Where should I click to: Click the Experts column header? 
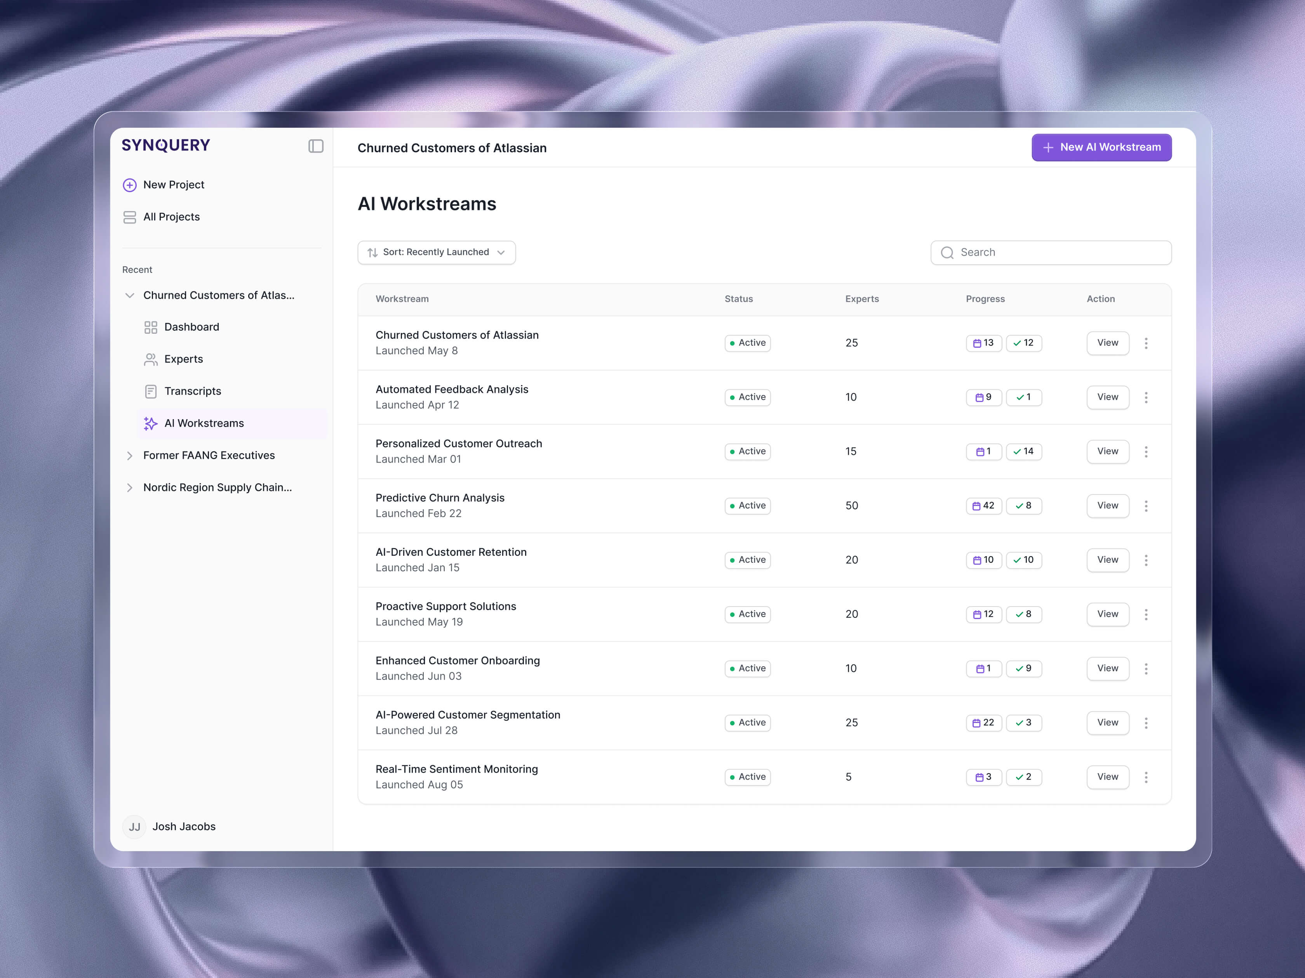click(x=862, y=299)
